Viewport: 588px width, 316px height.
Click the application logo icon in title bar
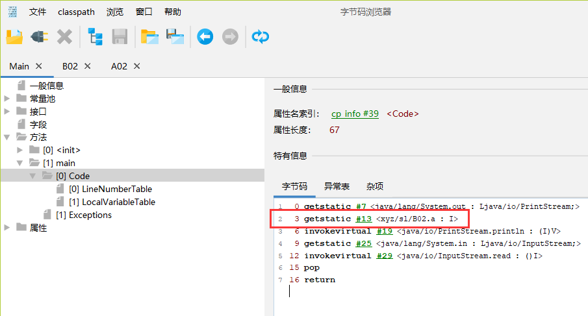(x=12, y=12)
